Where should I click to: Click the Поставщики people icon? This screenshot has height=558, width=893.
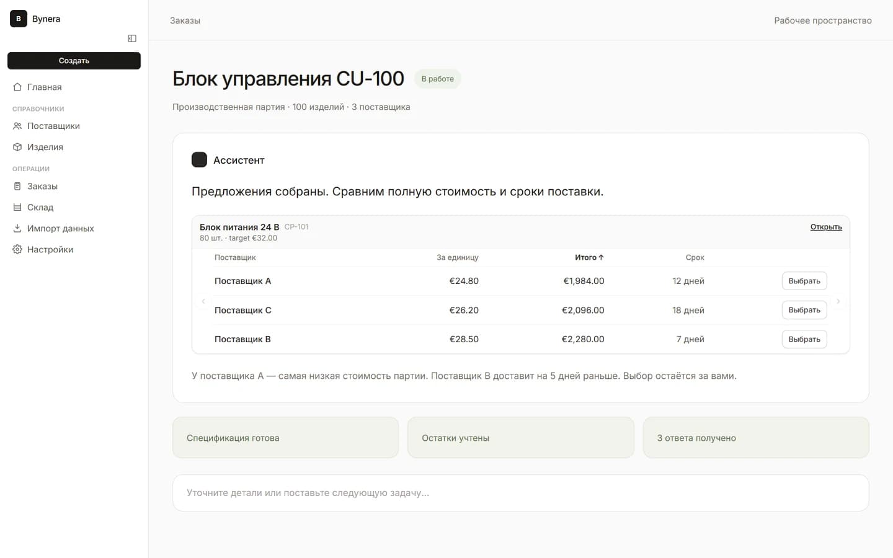tap(17, 126)
